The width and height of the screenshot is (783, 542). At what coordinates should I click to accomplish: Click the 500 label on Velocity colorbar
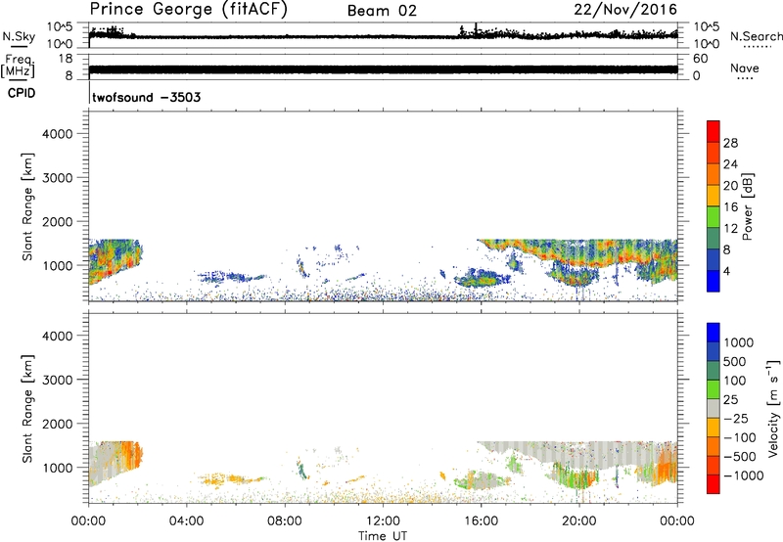pyautogui.click(x=734, y=362)
